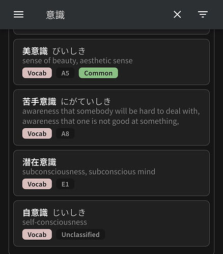Click the subconsciousness definition text

pos(89,172)
